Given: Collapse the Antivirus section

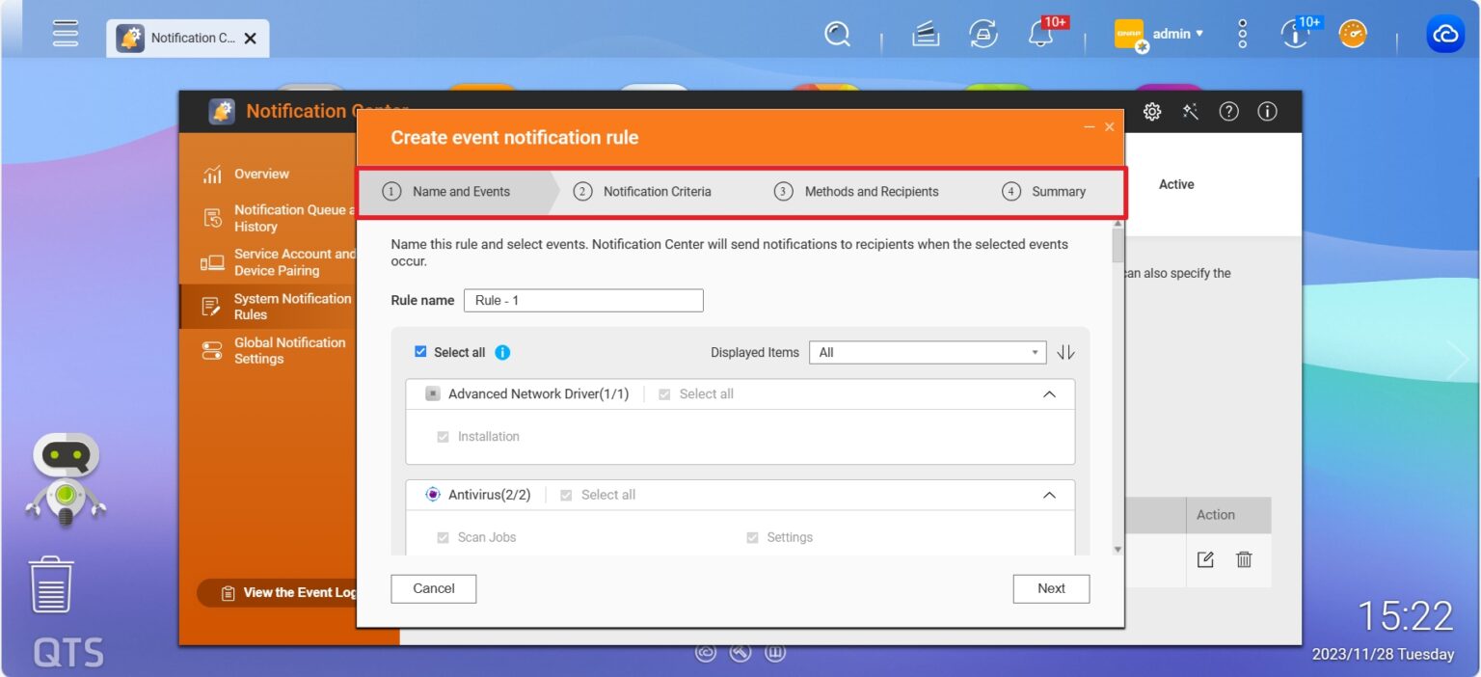Looking at the screenshot, I should pyautogui.click(x=1049, y=496).
